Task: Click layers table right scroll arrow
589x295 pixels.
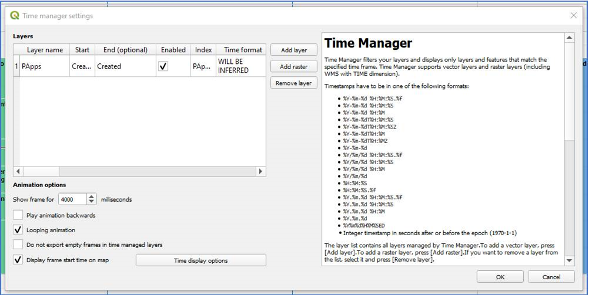Action: (x=260, y=171)
